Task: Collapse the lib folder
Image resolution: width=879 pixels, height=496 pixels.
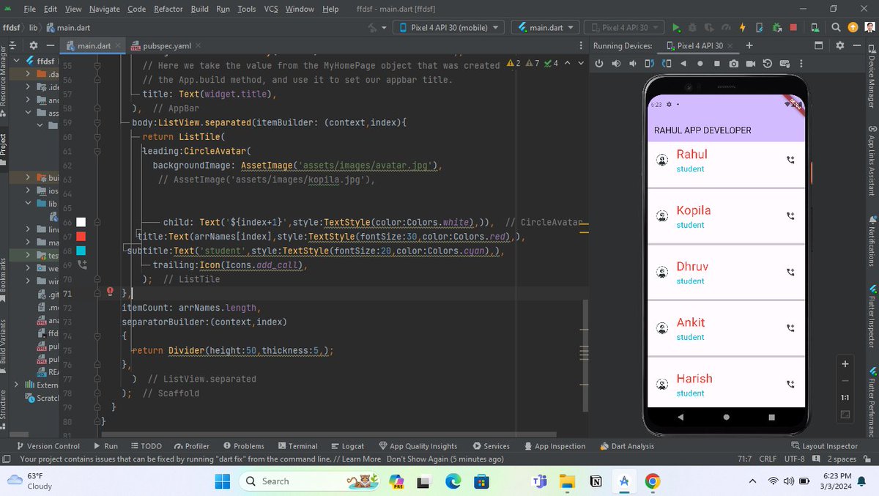Action: 29,204
